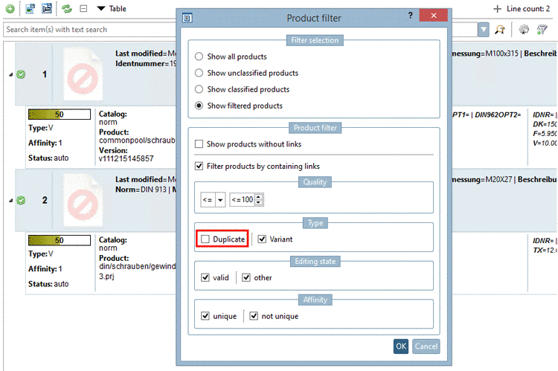This screenshot has height=371, width=558.
Task: Toggle the valid editing state checkbox
Action: coord(205,277)
